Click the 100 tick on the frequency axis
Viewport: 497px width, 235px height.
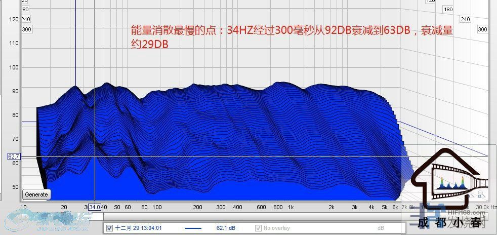point(157,207)
